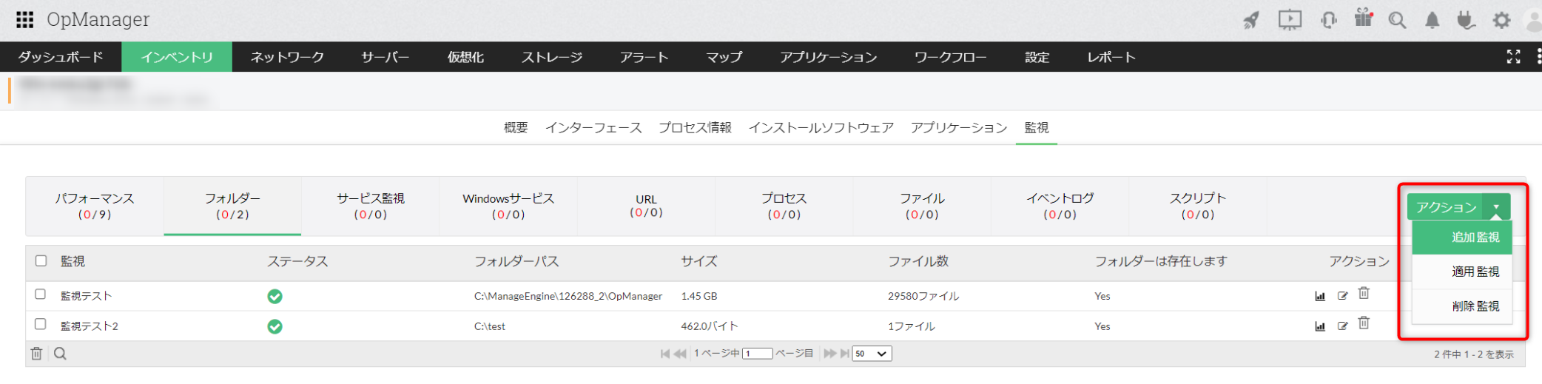Select the サービス監視 monitor tab
Image resolution: width=1542 pixels, height=384 pixels.
pyautogui.click(x=371, y=206)
